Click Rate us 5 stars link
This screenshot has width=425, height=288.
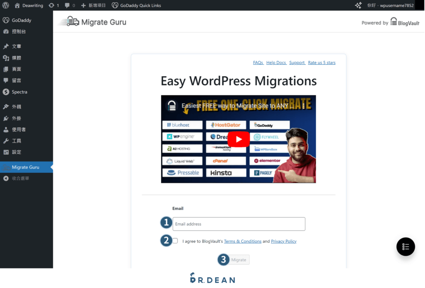[x=322, y=63]
